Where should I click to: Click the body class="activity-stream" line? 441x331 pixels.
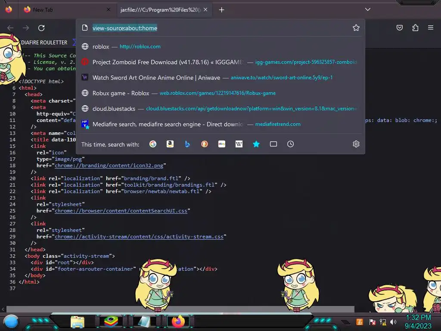pos(69,256)
